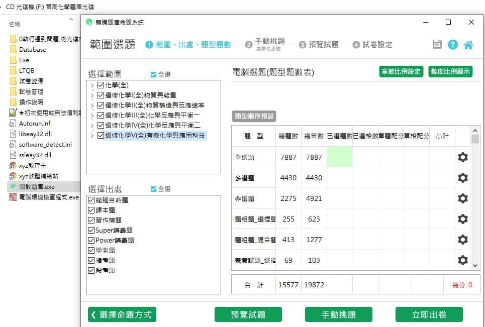Go to step 2 手動挑題

point(265,45)
